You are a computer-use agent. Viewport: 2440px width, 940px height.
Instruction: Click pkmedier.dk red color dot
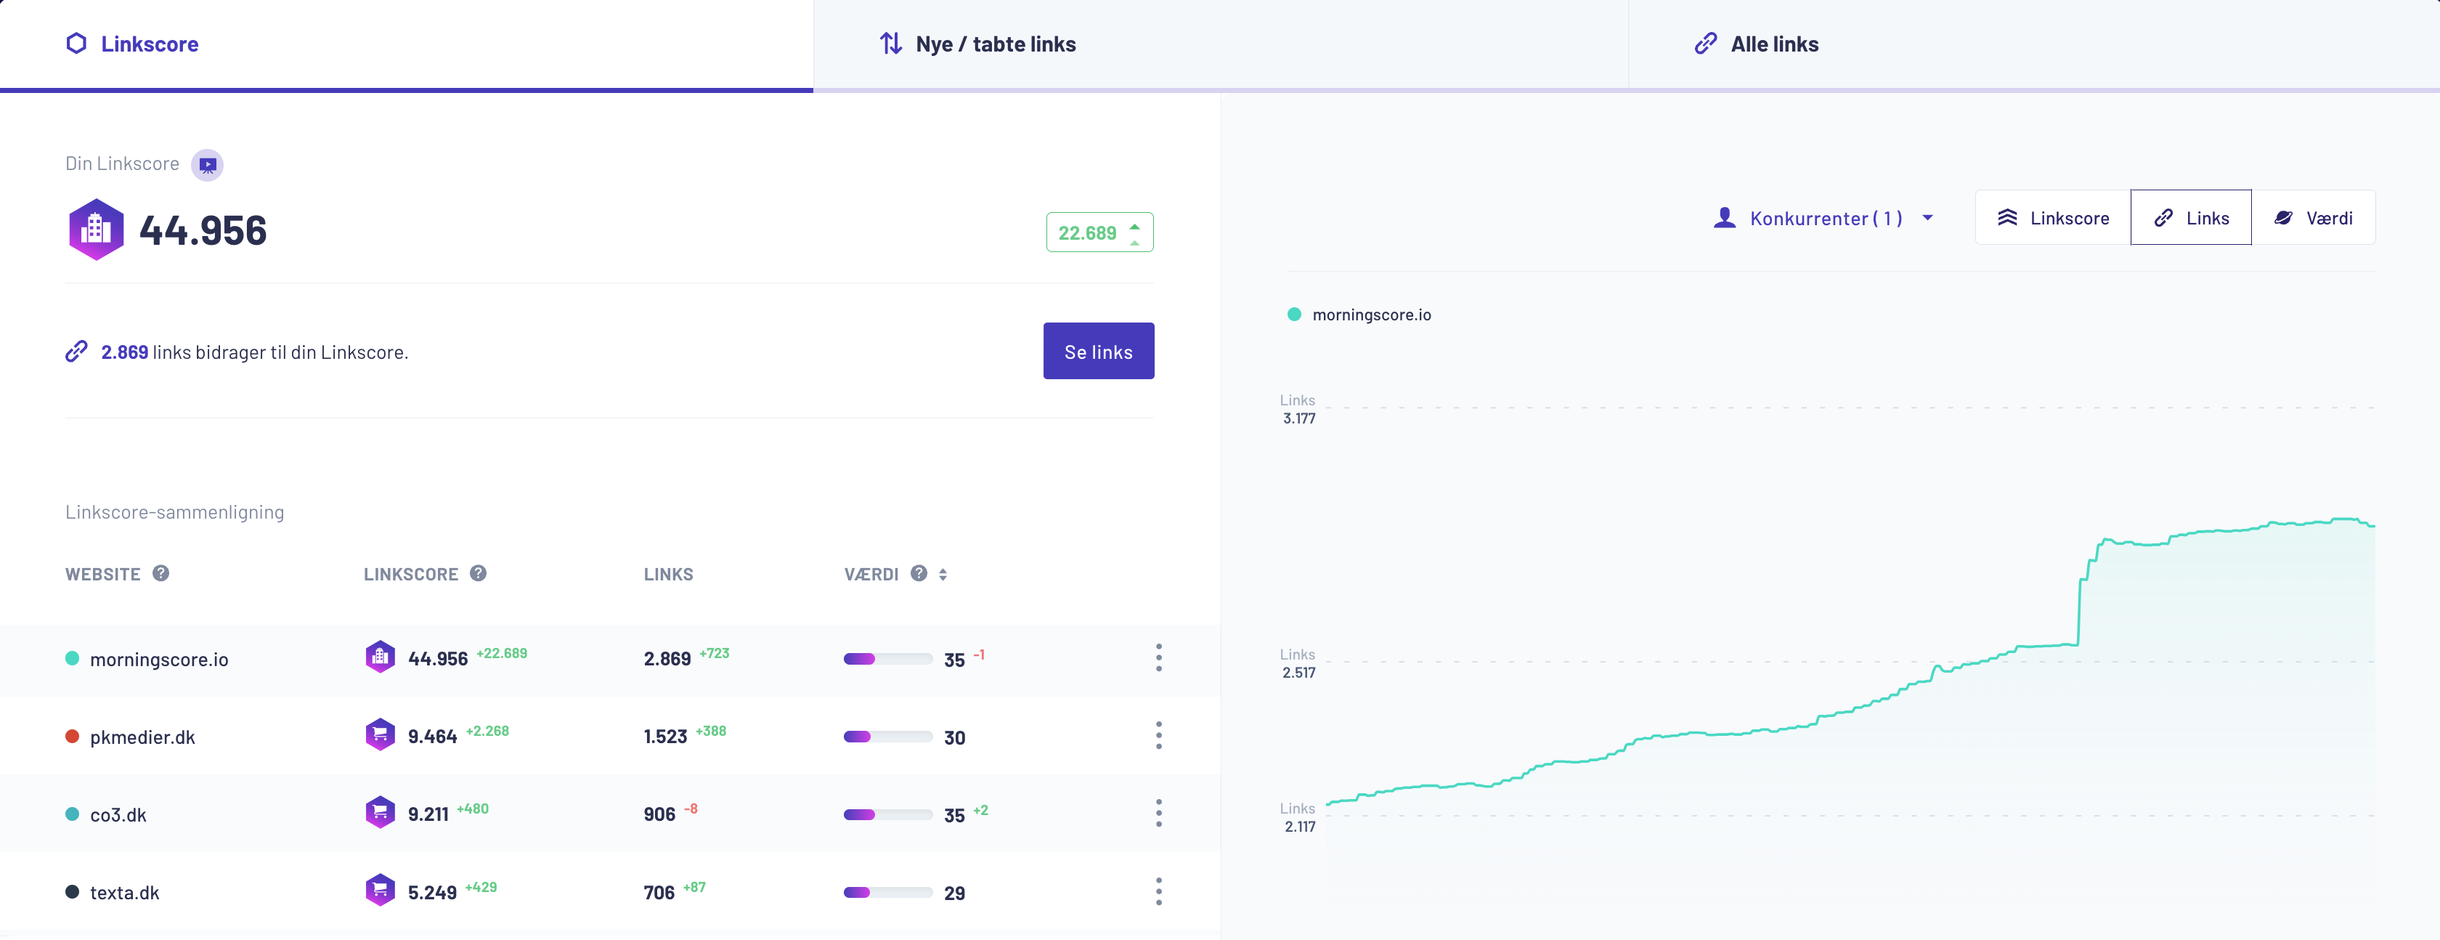click(x=72, y=737)
